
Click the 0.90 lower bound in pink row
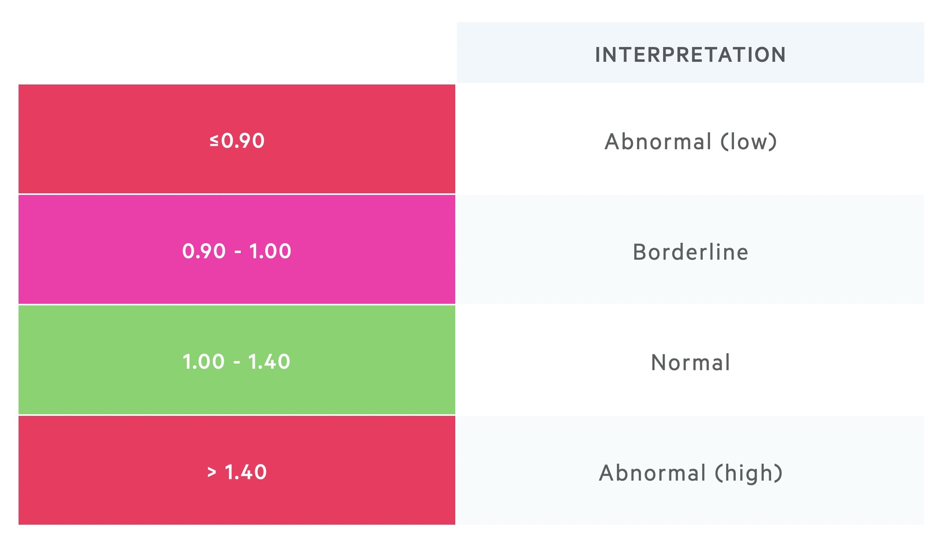tap(204, 251)
